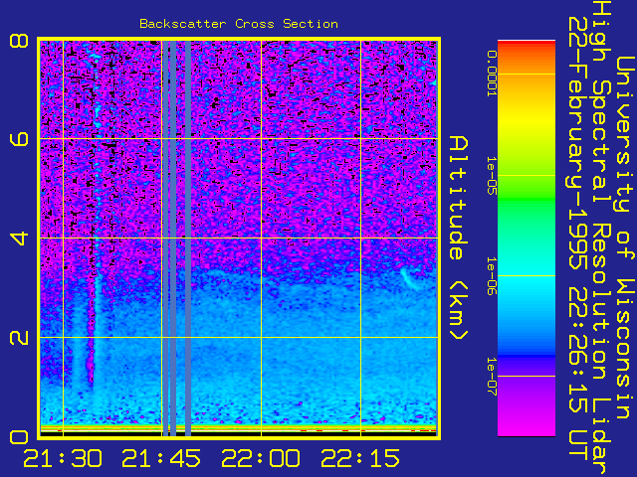Click the 21:45 time axis label
This screenshot has height=477, width=637.
161,458
